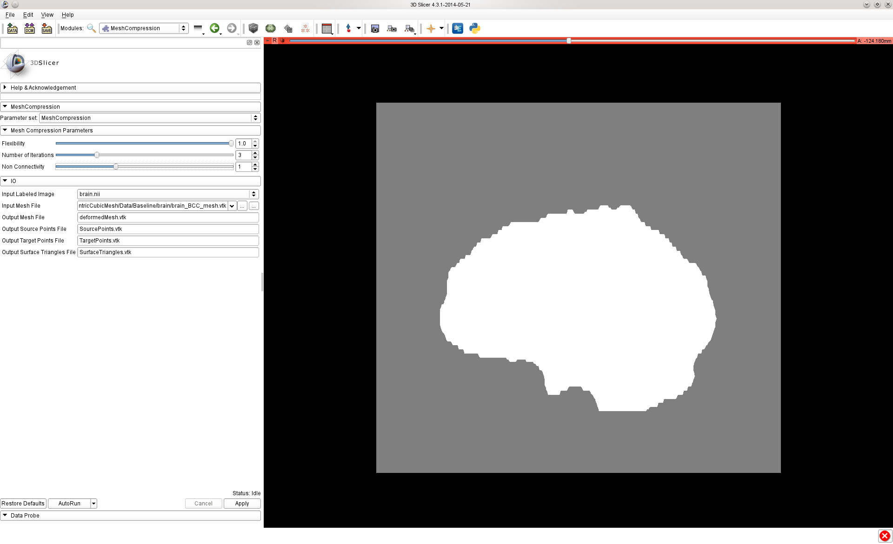The height and width of the screenshot is (544, 893).
Task: Click the pin icon in red slice bar
Action: click(267, 41)
